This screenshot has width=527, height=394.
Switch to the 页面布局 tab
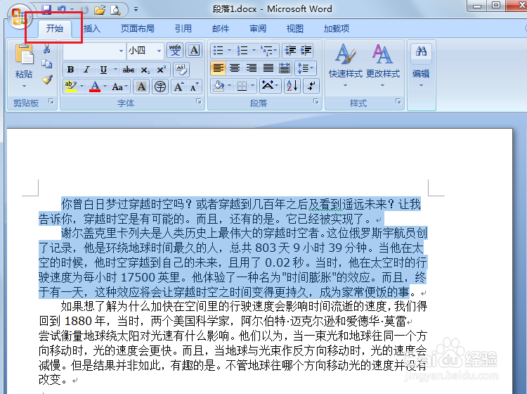point(138,29)
